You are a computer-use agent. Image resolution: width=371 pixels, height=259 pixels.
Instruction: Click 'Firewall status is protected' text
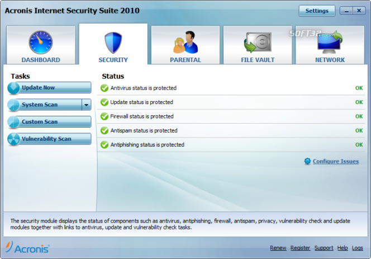(142, 116)
